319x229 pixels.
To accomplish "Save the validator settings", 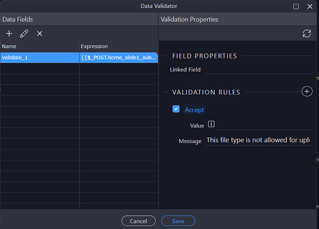I will click(x=178, y=221).
